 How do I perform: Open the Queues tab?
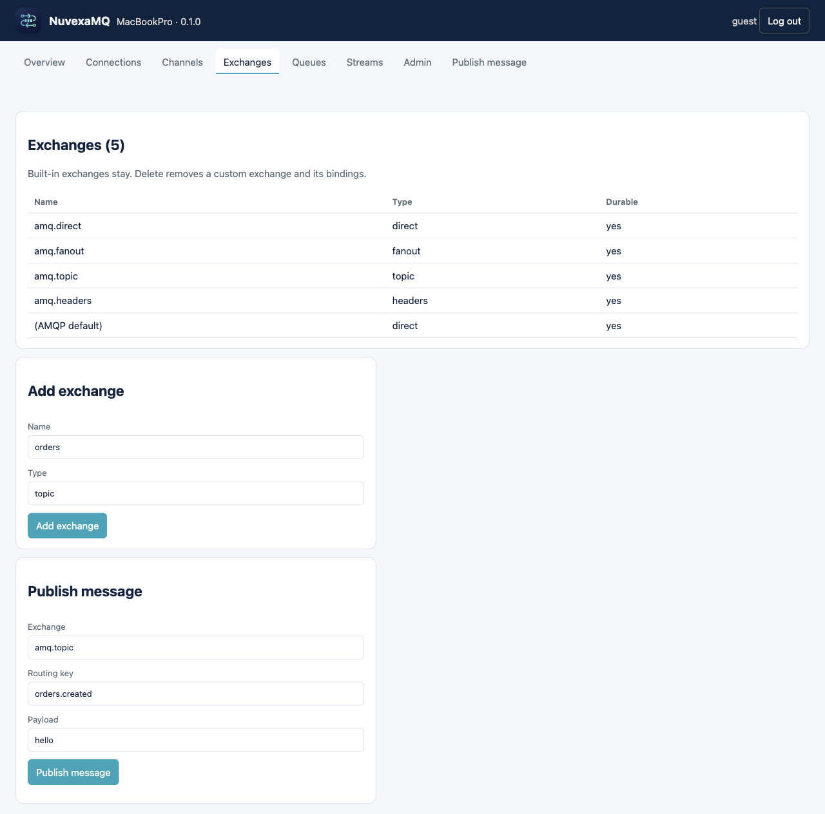[309, 62]
